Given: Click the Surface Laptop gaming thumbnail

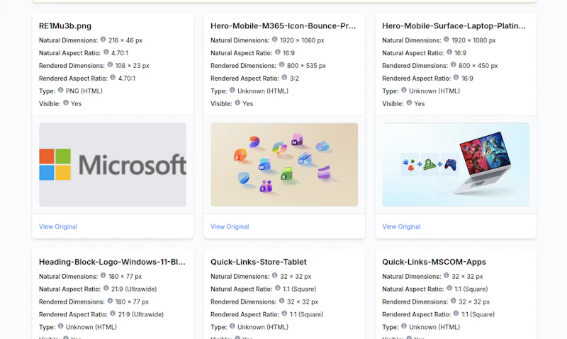Looking at the screenshot, I should 456,165.
